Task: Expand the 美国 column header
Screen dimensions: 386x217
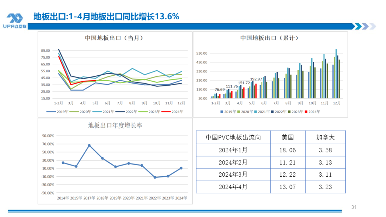Action: tap(287, 137)
